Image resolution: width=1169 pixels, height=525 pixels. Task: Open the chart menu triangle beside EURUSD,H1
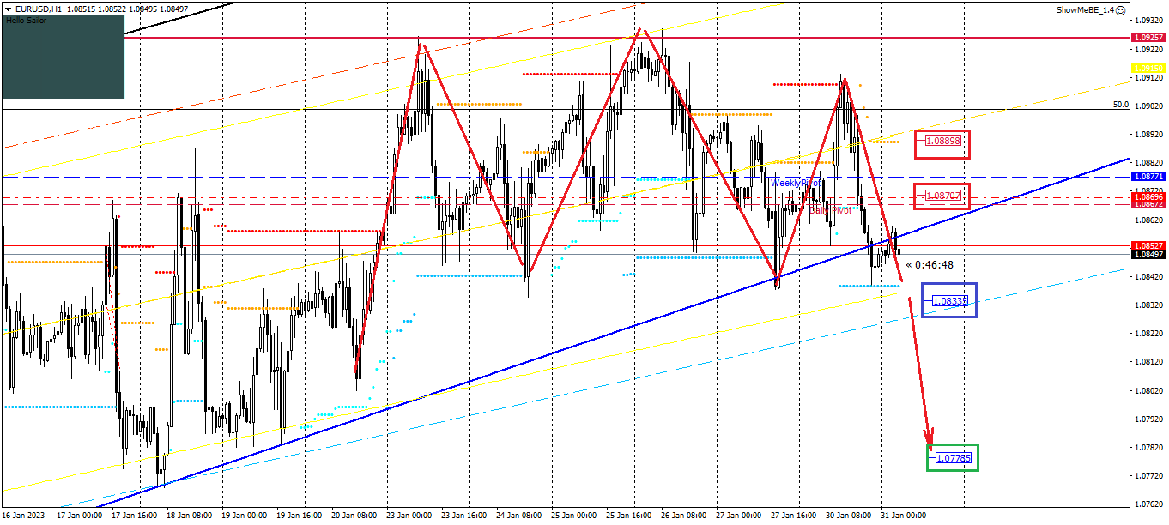pos(8,9)
